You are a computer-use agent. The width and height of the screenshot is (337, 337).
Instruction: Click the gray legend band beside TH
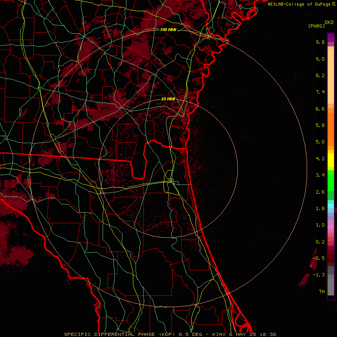(x=331, y=287)
